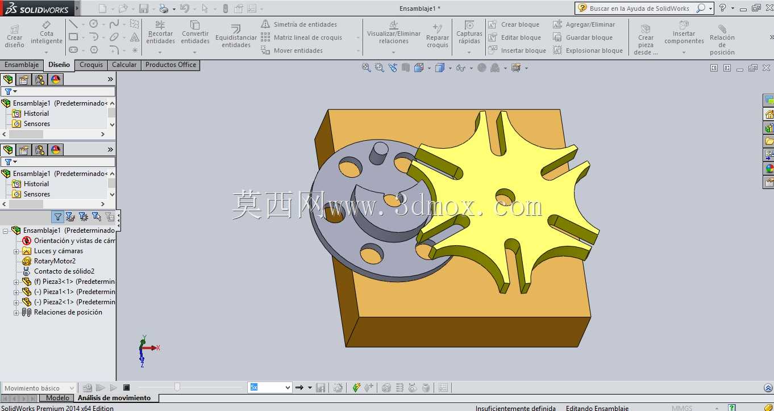Toggle the Filter Selected button

pyautogui.click(x=97, y=217)
